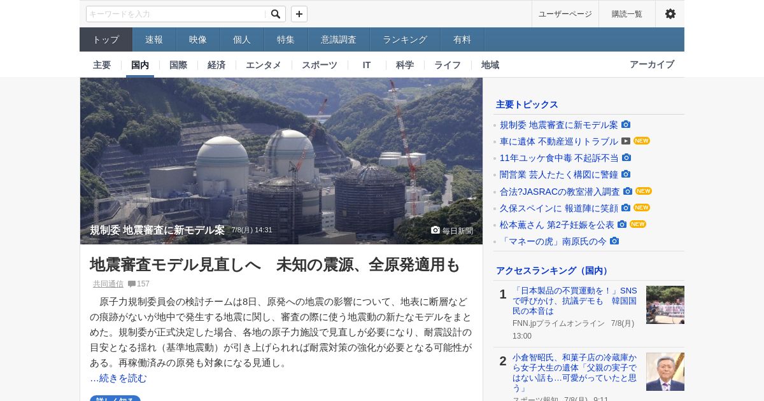This screenshot has width=764, height=401.
Task: Click ranking 2 小倉智昭 thumbnail
Action: [x=665, y=372]
